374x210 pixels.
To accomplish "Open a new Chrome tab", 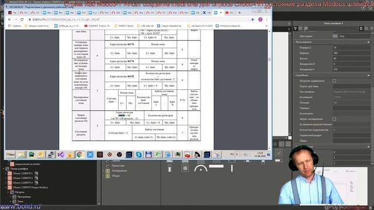I will (x=240, y=13).
